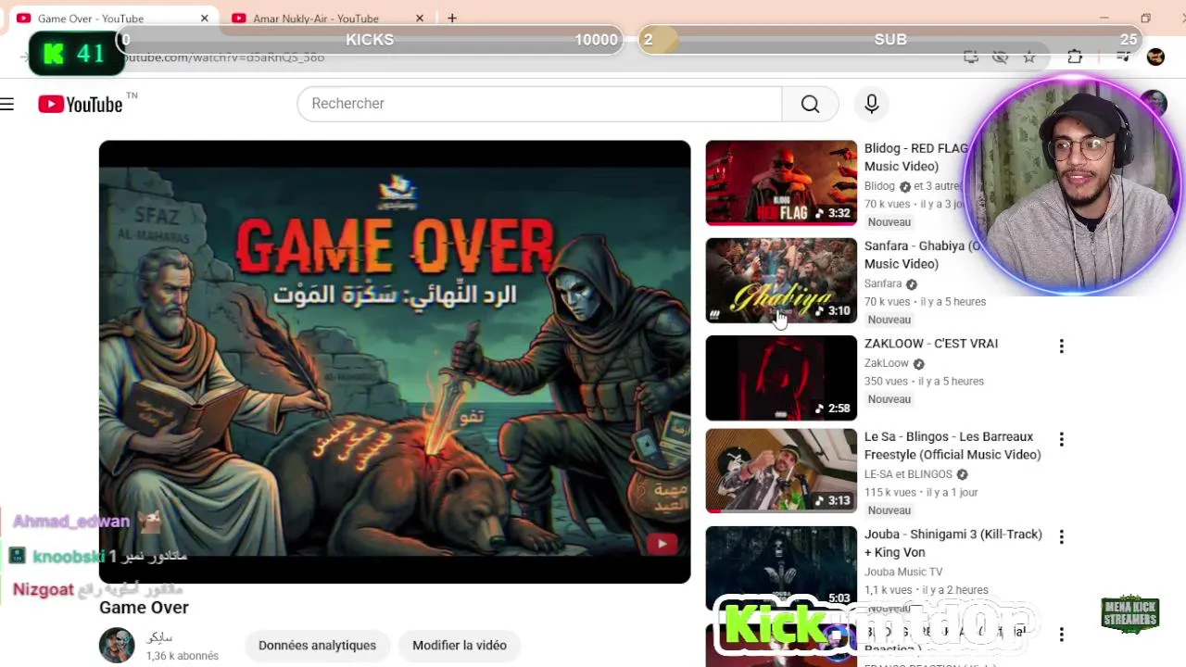Image resolution: width=1186 pixels, height=667 pixels.
Task: Click the Ahmad_edwan chat username
Action: [x=70, y=522]
